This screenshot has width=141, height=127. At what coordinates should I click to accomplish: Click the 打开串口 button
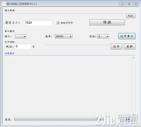(127, 36)
